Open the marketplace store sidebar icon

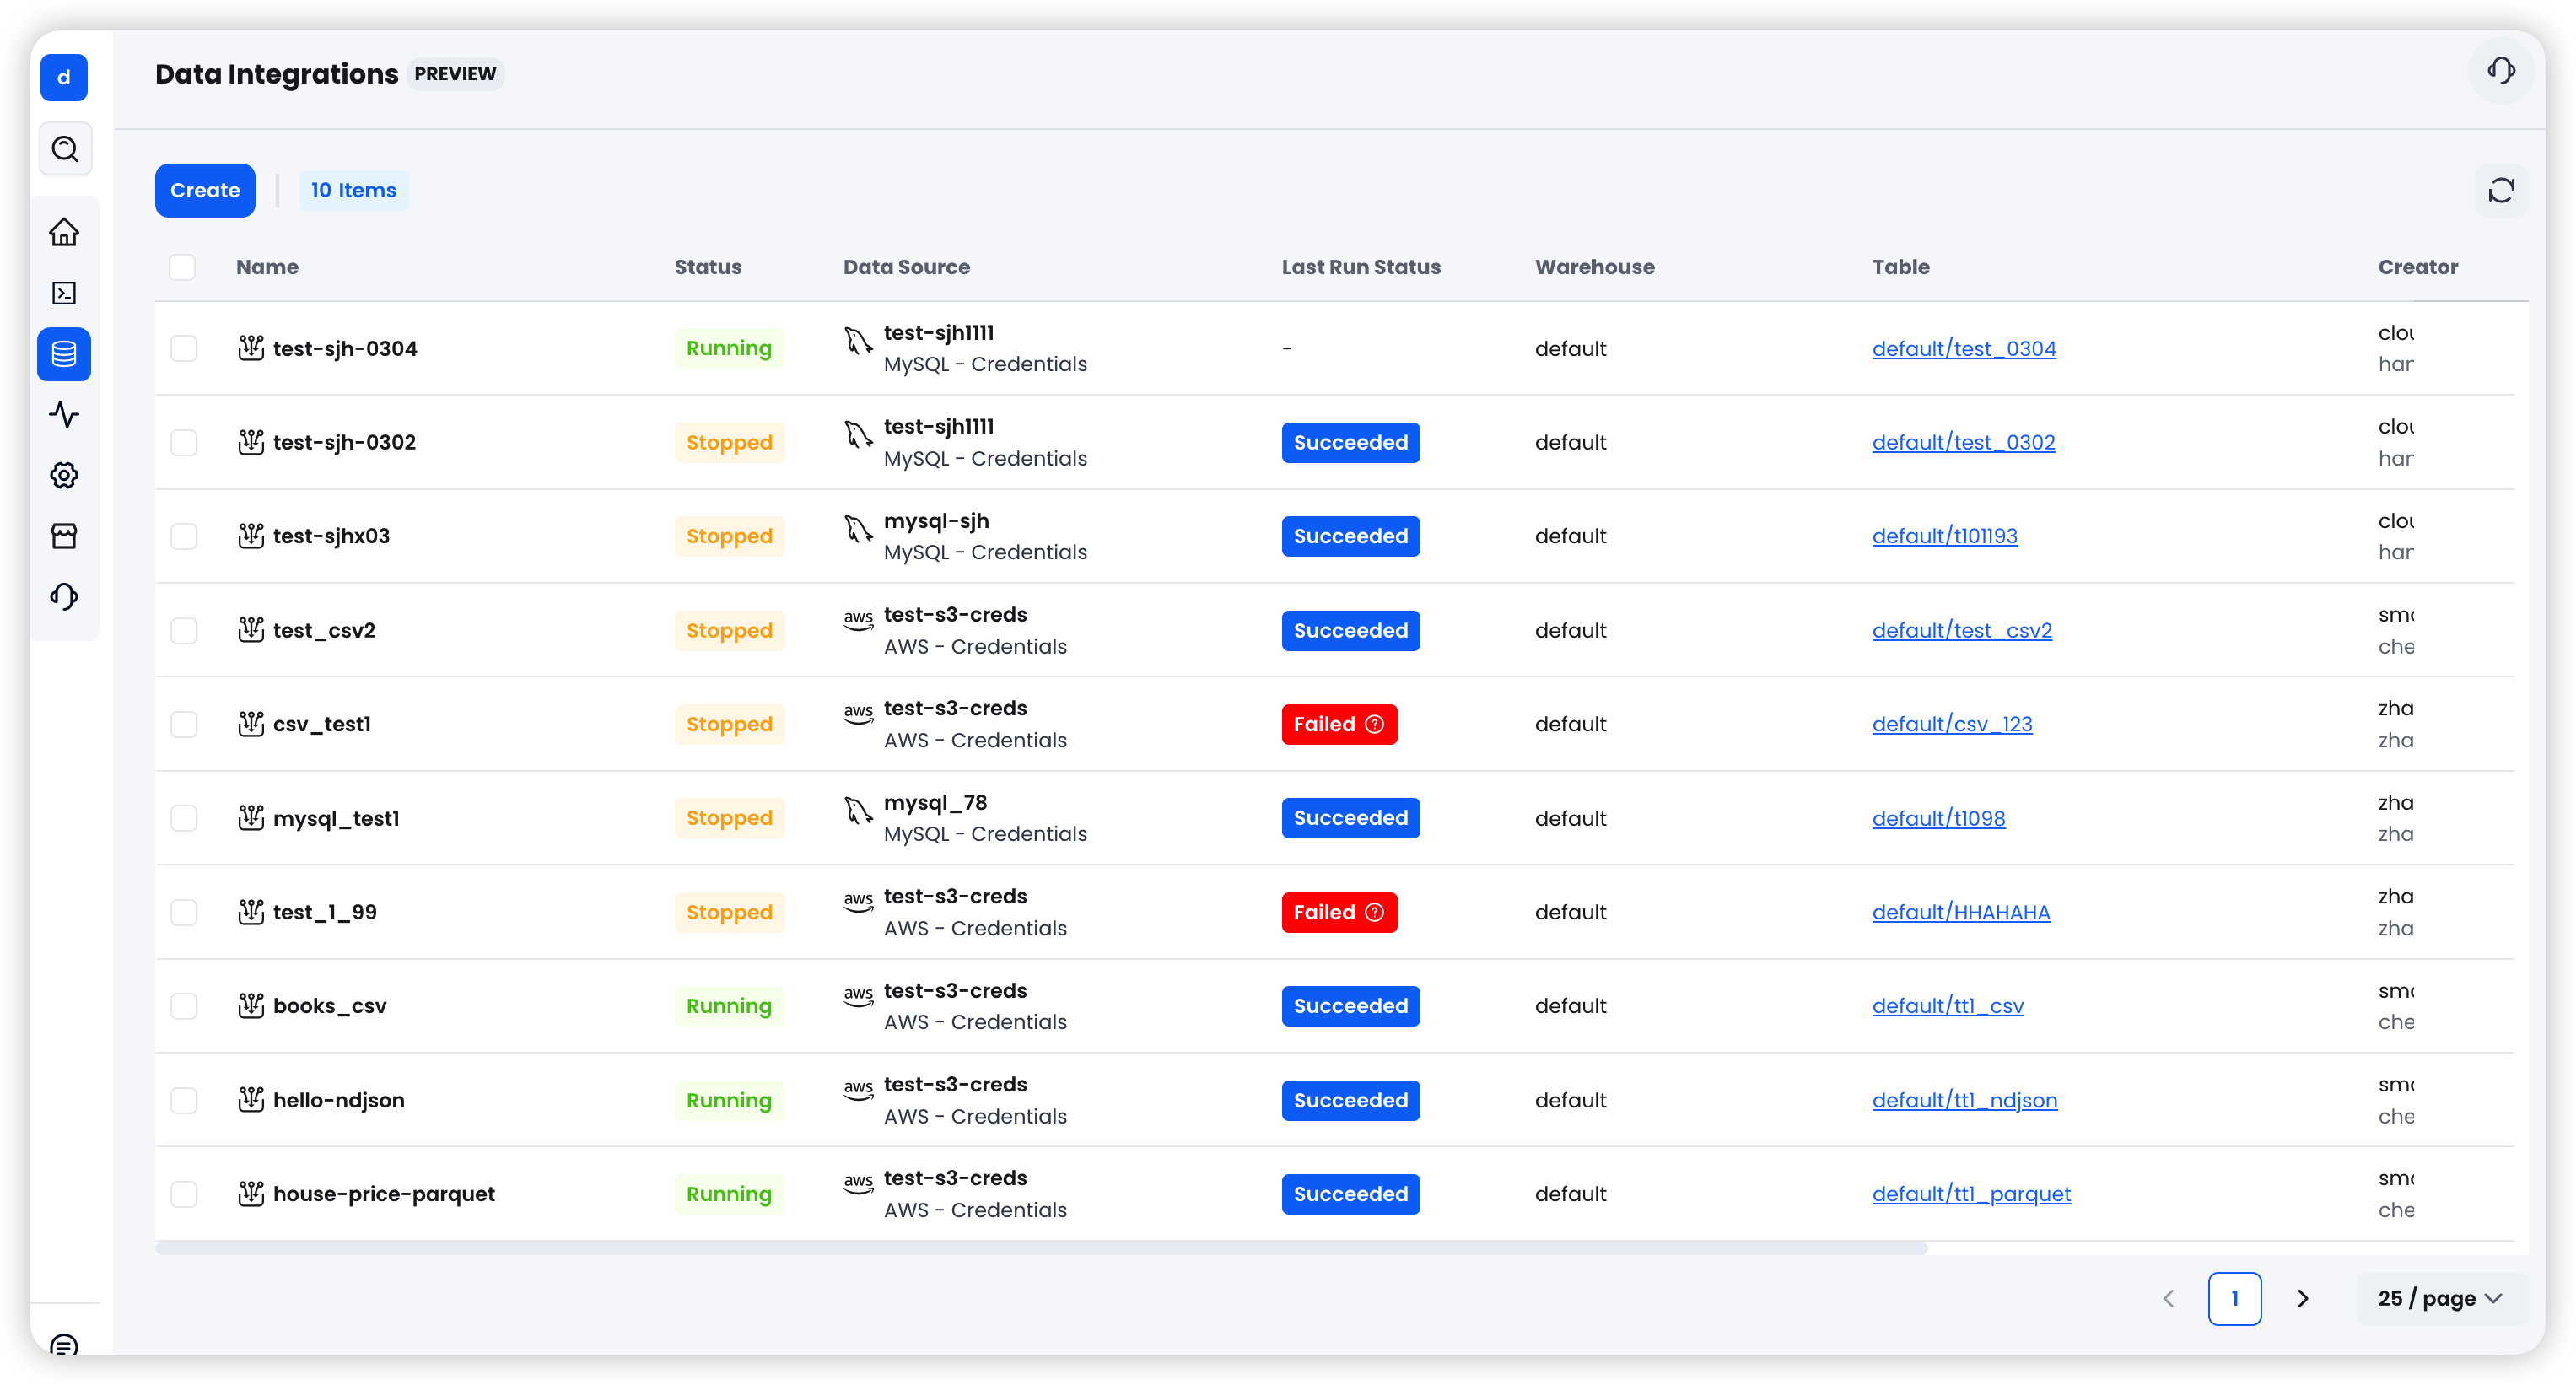pos(64,536)
